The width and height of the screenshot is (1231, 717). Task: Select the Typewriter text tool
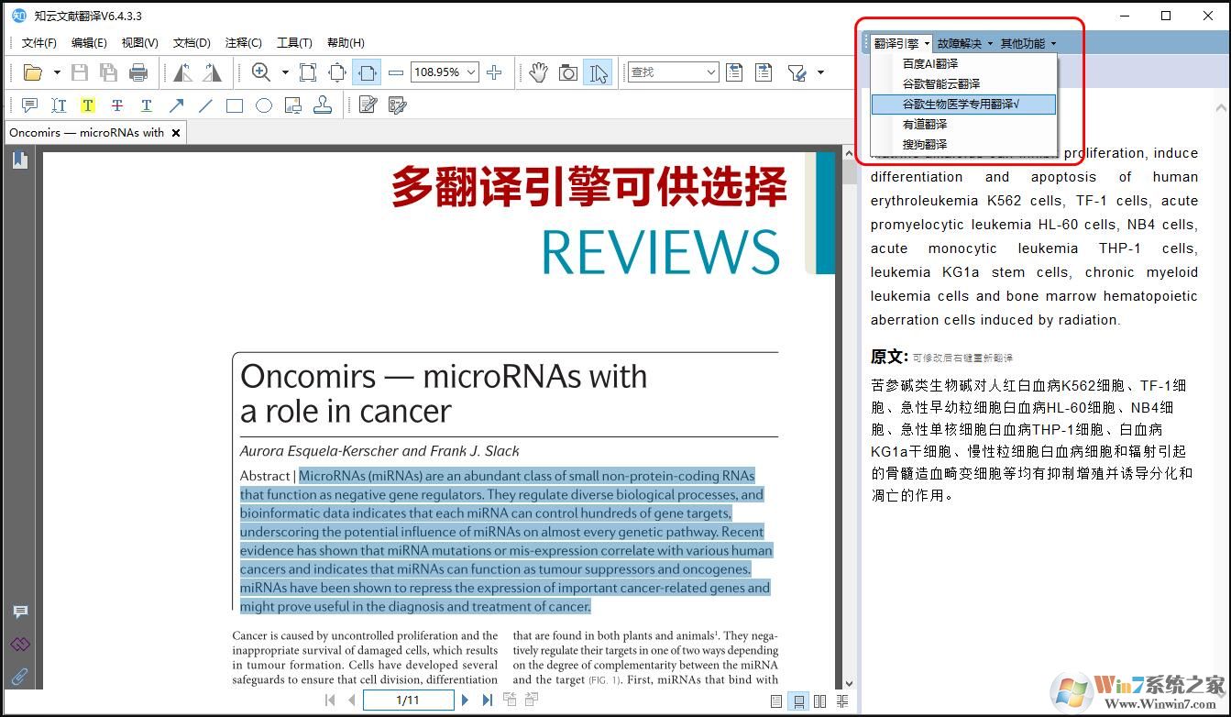click(59, 105)
